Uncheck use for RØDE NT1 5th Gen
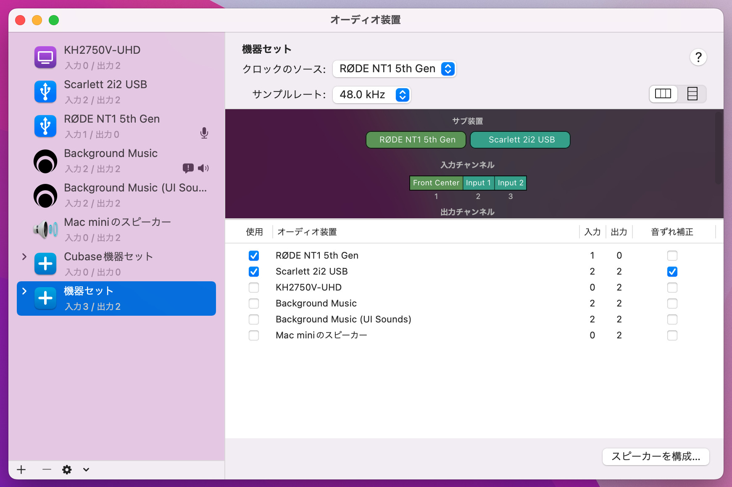The height and width of the screenshot is (487, 732). tap(254, 256)
